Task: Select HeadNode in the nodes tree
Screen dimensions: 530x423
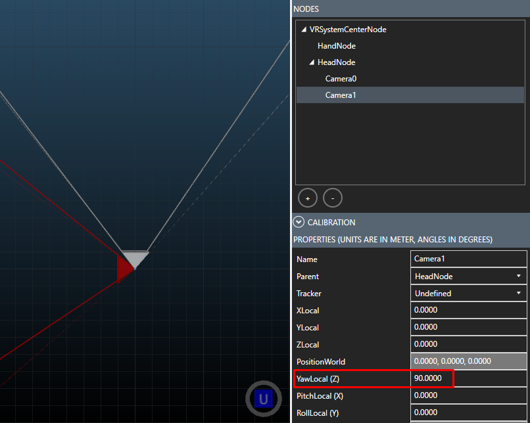Action: point(336,62)
